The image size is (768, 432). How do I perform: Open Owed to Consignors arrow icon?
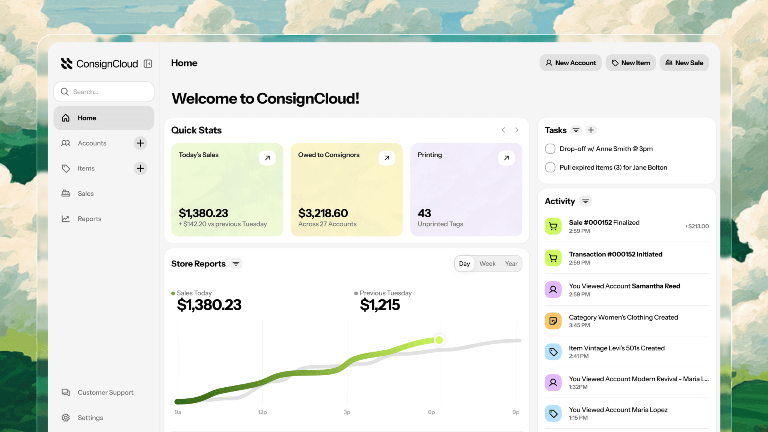pyautogui.click(x=387, y=158)
